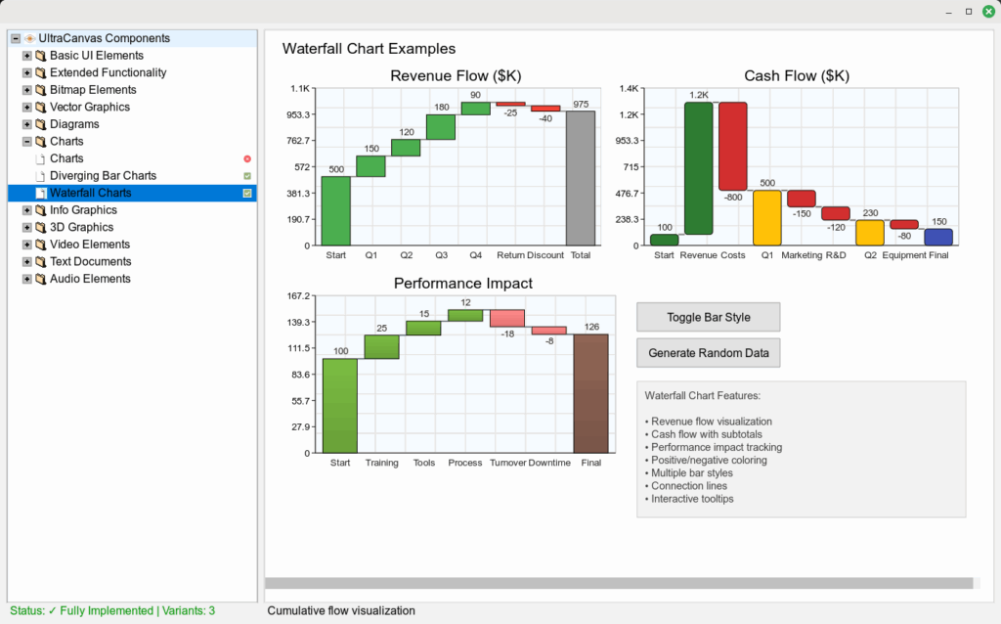This screenshot has width=1001, height=624.
Task: Click the UltraCanvas Components root icon
Action: [29, 39]
